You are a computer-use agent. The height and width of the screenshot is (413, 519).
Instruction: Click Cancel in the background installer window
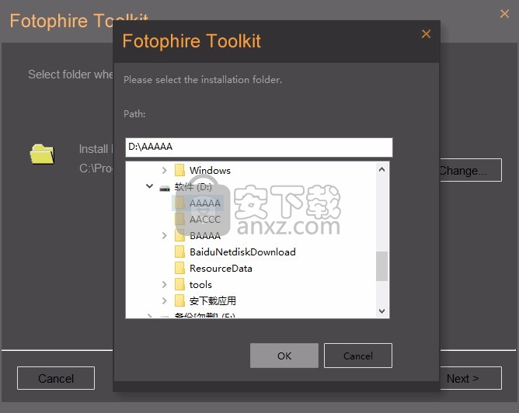pyautogui.click(x=56, y=378)
